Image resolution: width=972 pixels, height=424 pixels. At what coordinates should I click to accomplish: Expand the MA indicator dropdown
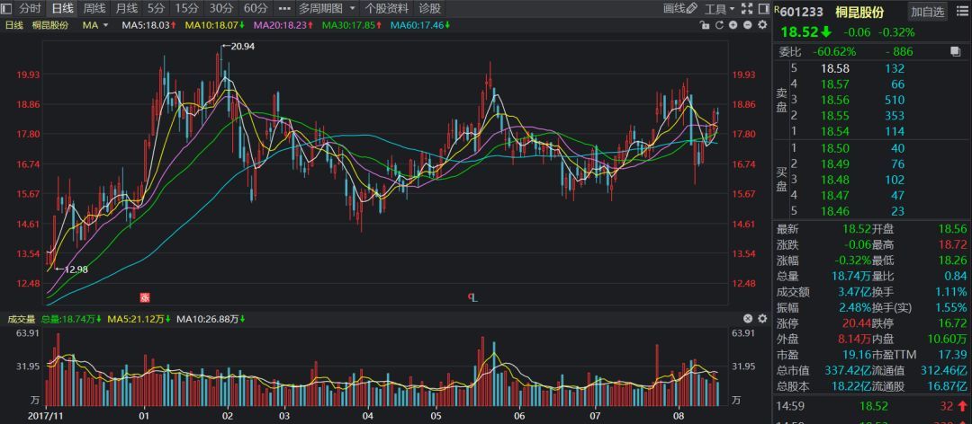104,25
